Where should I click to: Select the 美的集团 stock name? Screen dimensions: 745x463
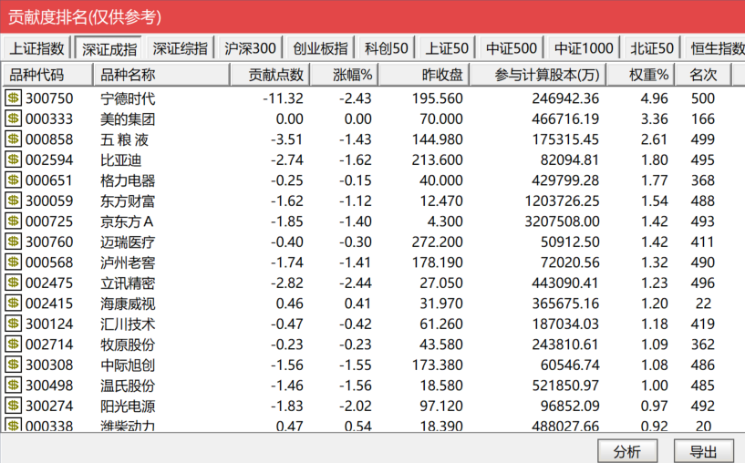click(128, 118)
